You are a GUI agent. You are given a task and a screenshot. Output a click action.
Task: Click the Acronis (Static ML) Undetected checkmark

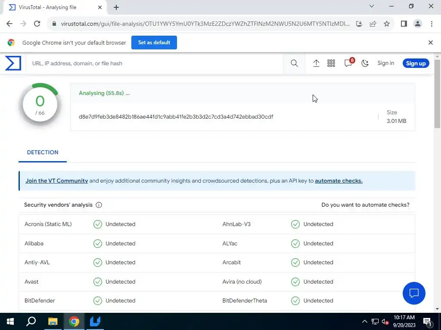pyautogui.click(x=98, y=224)
